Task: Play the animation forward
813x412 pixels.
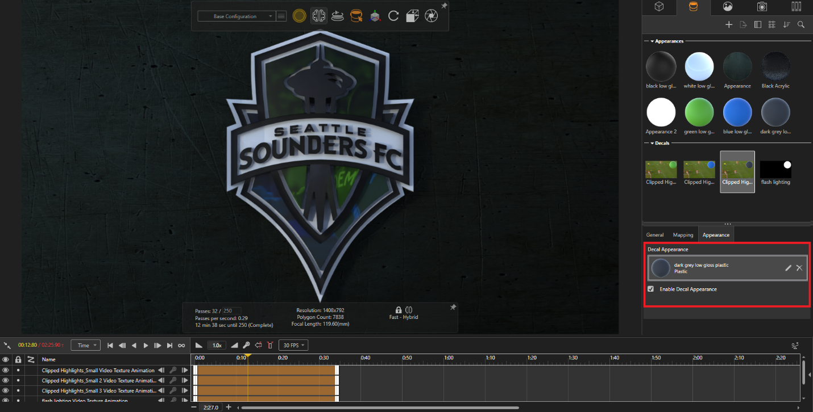Action: [x=146, y=345]
